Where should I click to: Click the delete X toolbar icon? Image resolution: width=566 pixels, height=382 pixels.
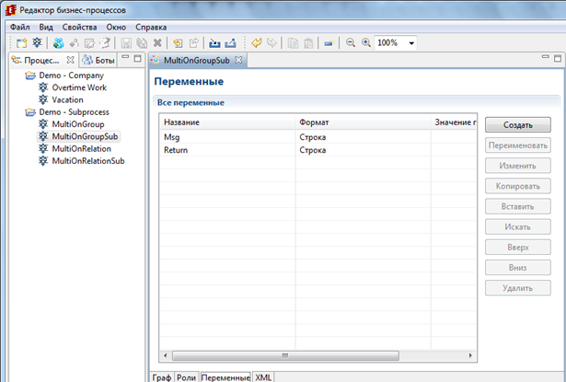pyautogui.click(x=157, y=43)
